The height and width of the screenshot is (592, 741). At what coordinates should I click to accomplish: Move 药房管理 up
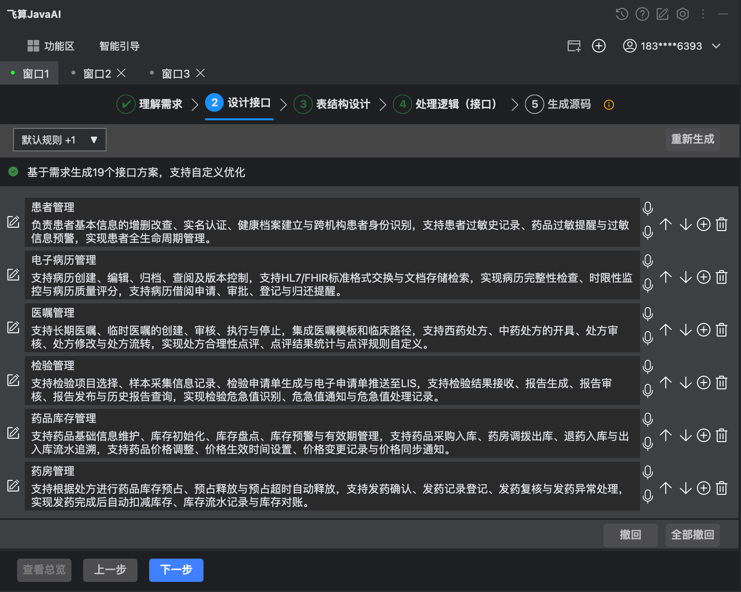(666, 488)
